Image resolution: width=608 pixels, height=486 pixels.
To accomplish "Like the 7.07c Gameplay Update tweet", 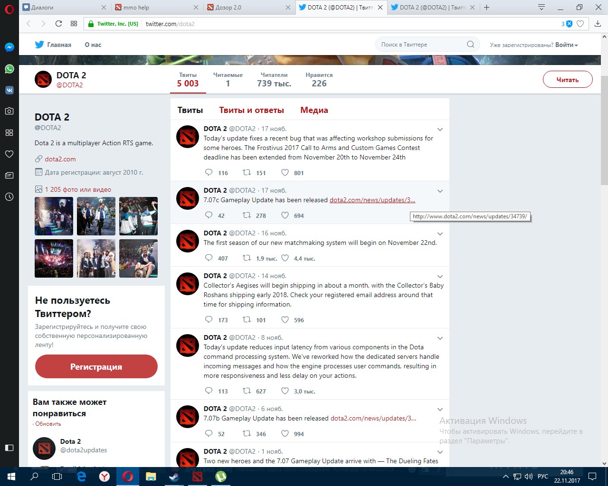I will point(285,215).
